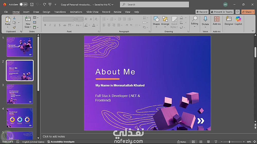Click the Paste clipboard icon
The image size is (257, 144).
coord(8,19)
